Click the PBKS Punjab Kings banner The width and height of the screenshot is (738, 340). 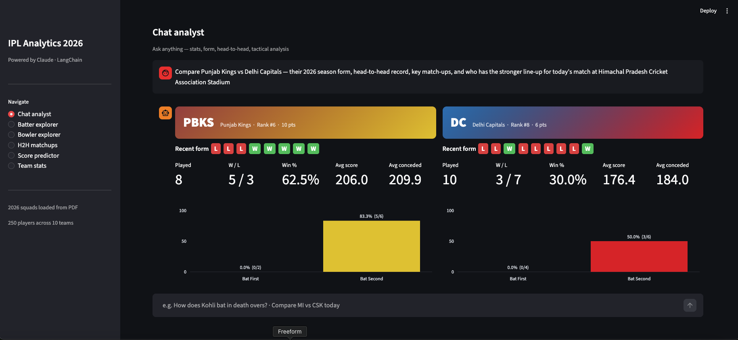pos(305,123)
